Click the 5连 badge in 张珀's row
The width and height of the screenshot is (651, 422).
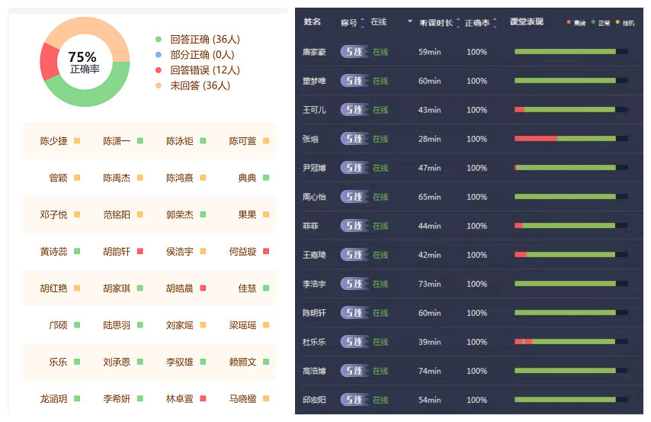coord(353,139)
